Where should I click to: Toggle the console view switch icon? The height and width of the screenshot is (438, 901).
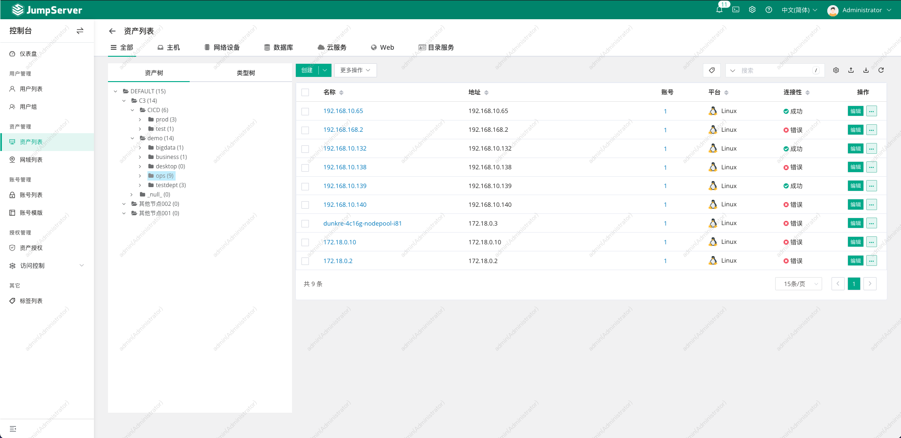click(x=80, y=31)
